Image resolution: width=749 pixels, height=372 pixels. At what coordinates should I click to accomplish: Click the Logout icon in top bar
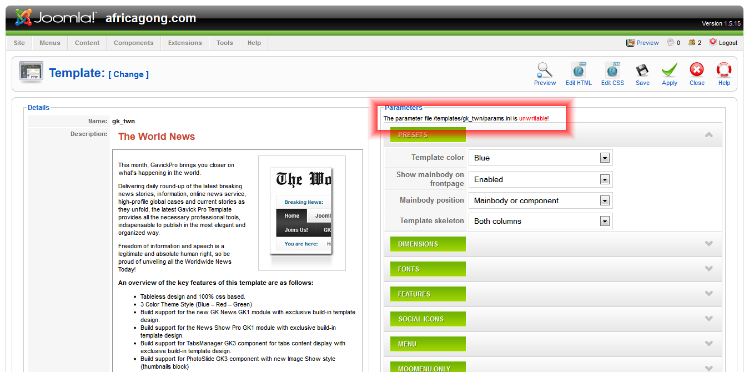pyautogui.click(x=713, y=42)
